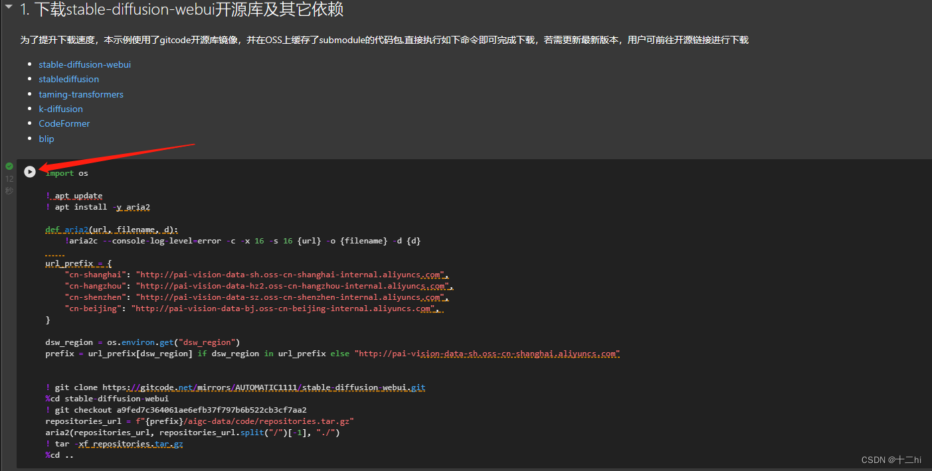Click the "cn-shenzhen" URL entry line

pyautogui.click(x=257, y=297)
